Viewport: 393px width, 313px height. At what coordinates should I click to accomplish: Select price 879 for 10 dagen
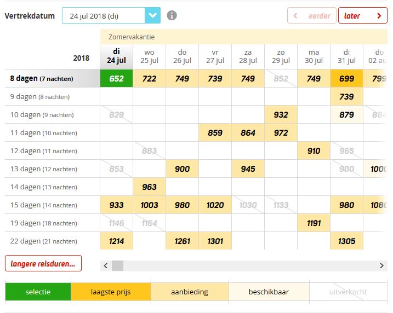[346, 114]
